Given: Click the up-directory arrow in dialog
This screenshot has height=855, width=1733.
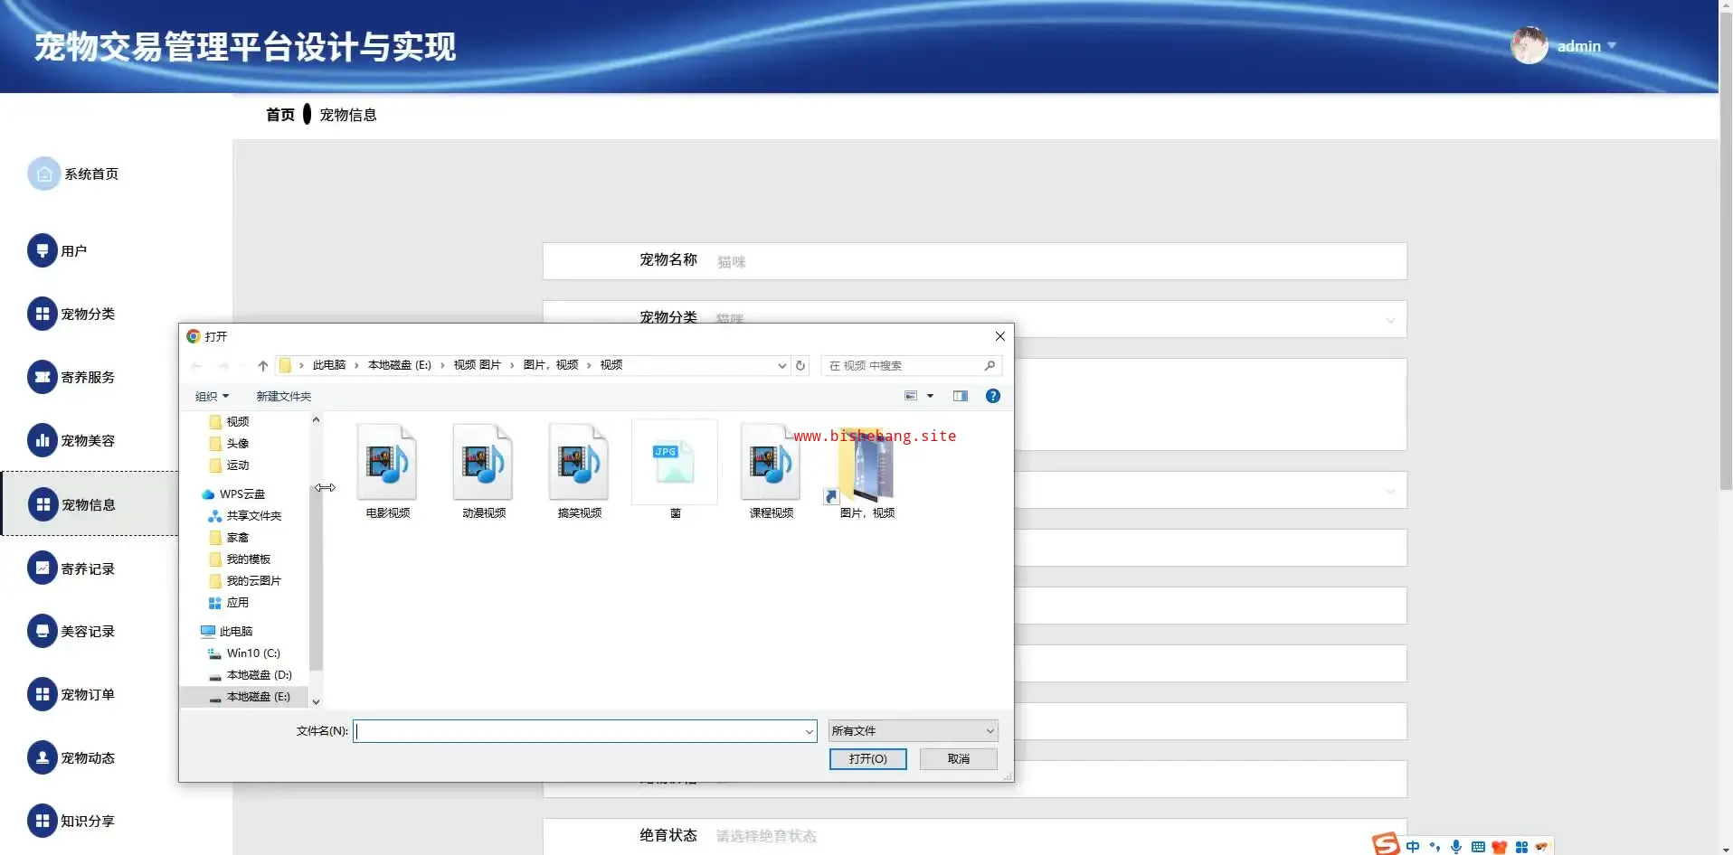Looking at the screenshot, I should click(262, 366).
